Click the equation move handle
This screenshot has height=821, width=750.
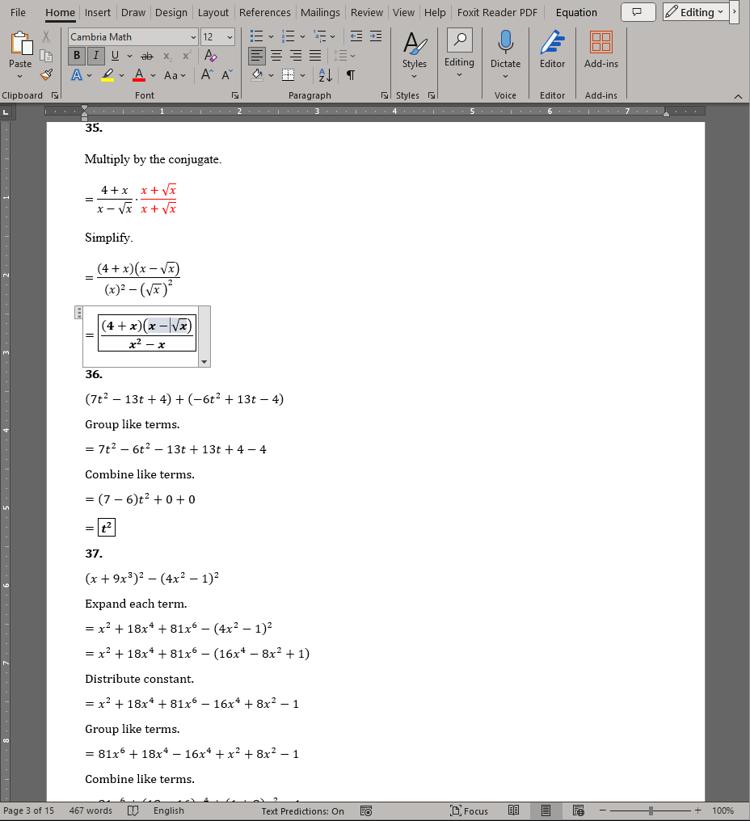[x=79, y=313]
